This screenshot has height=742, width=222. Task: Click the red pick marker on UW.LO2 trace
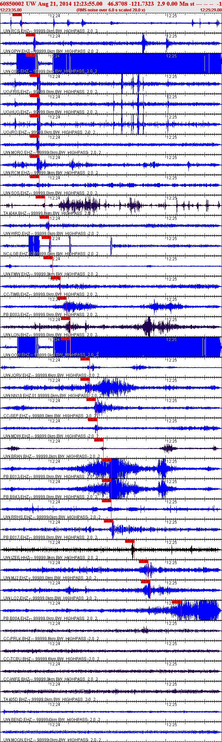[x=145, y=582]
